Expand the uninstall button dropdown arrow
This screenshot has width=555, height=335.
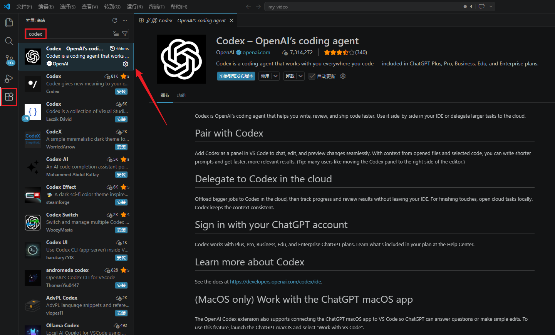301,76
